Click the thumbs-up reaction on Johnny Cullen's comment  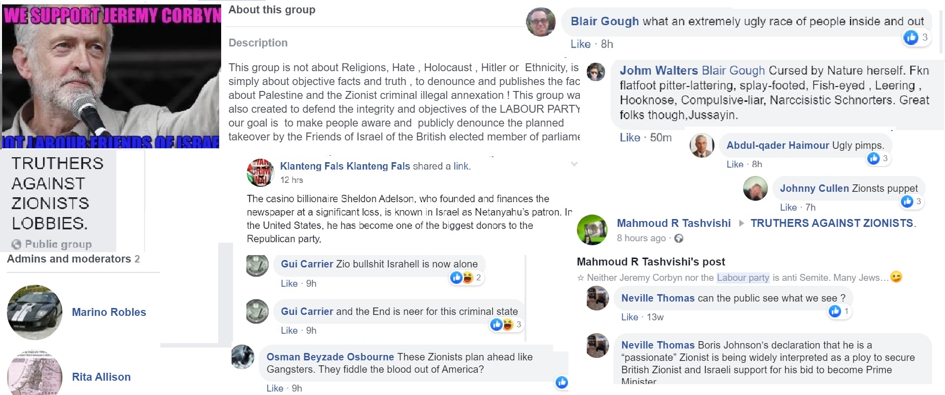point(907,201)
